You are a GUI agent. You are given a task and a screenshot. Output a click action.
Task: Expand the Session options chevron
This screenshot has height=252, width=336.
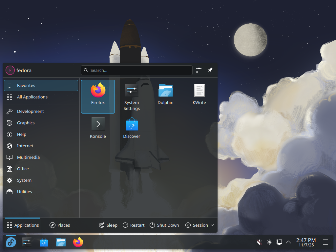pyautogui.click(x=213, y=225)
